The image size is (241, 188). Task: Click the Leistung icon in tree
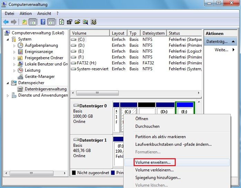pos(20,70)
